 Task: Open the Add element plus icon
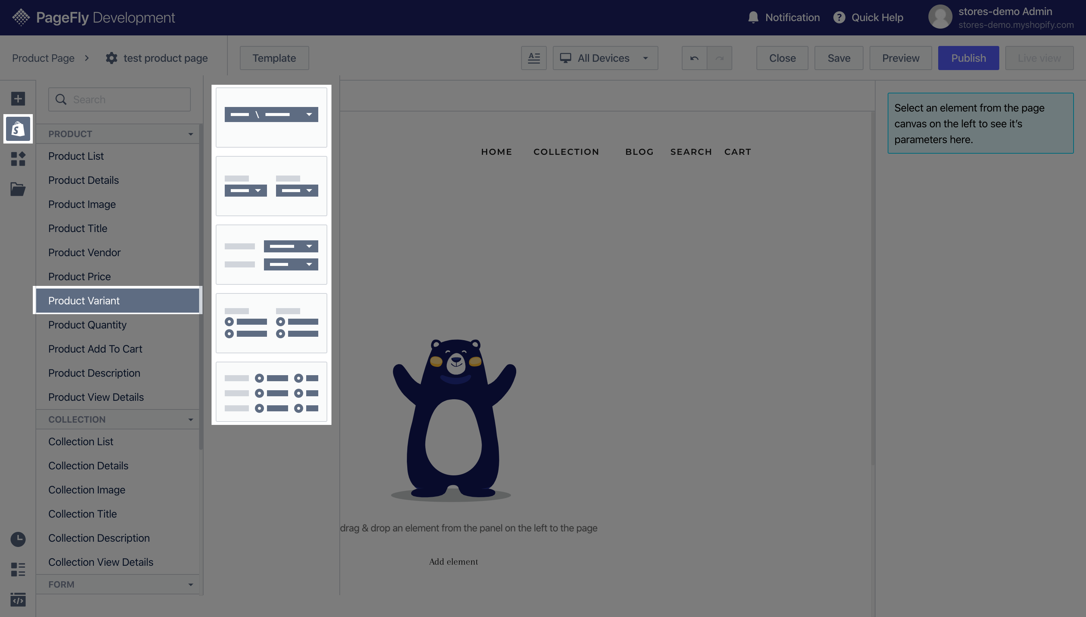click(18, 99)
